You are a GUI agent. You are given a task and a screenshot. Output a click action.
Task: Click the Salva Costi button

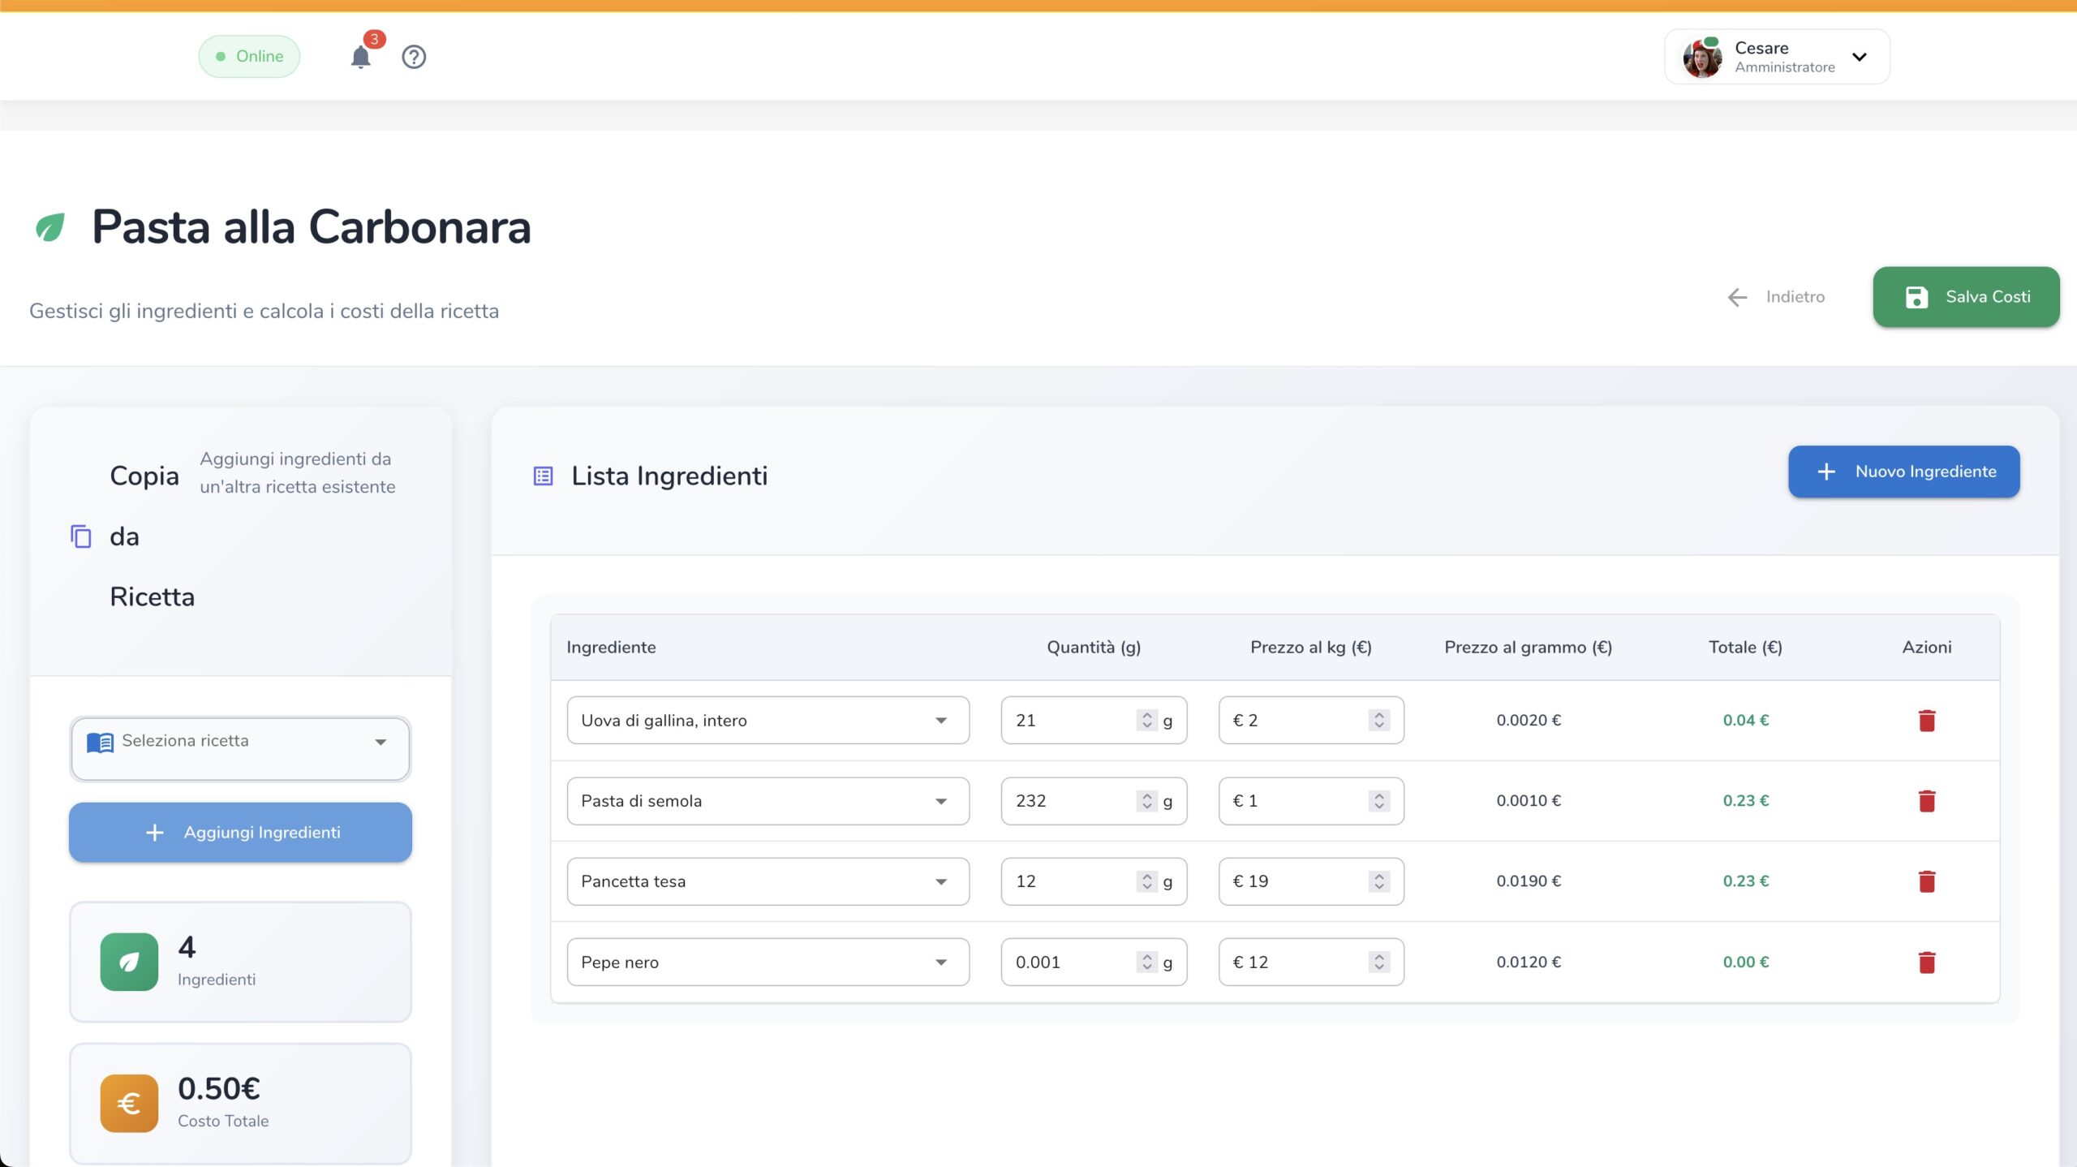(1965, 297)
